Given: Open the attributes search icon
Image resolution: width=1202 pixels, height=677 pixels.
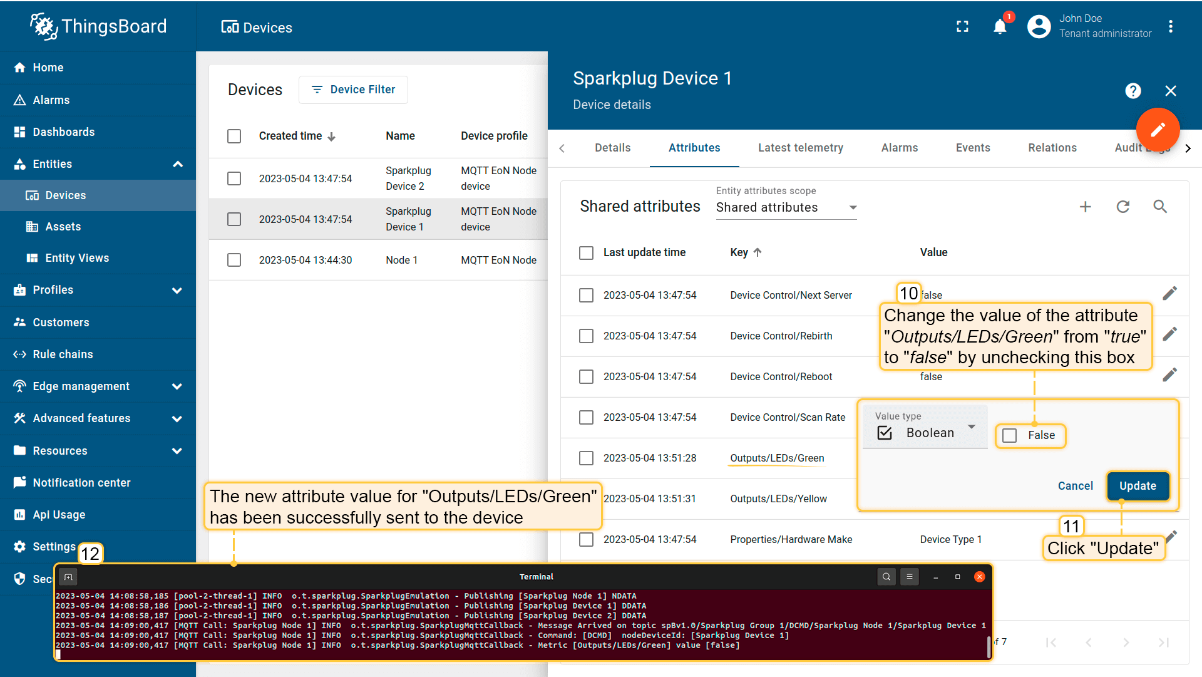Looking at the screenshot, I should pyautogui.click(x=1160, y=207).
